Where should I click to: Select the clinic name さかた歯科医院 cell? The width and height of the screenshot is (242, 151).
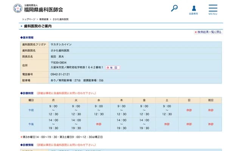pyautogui.click(x=60, y=51)
